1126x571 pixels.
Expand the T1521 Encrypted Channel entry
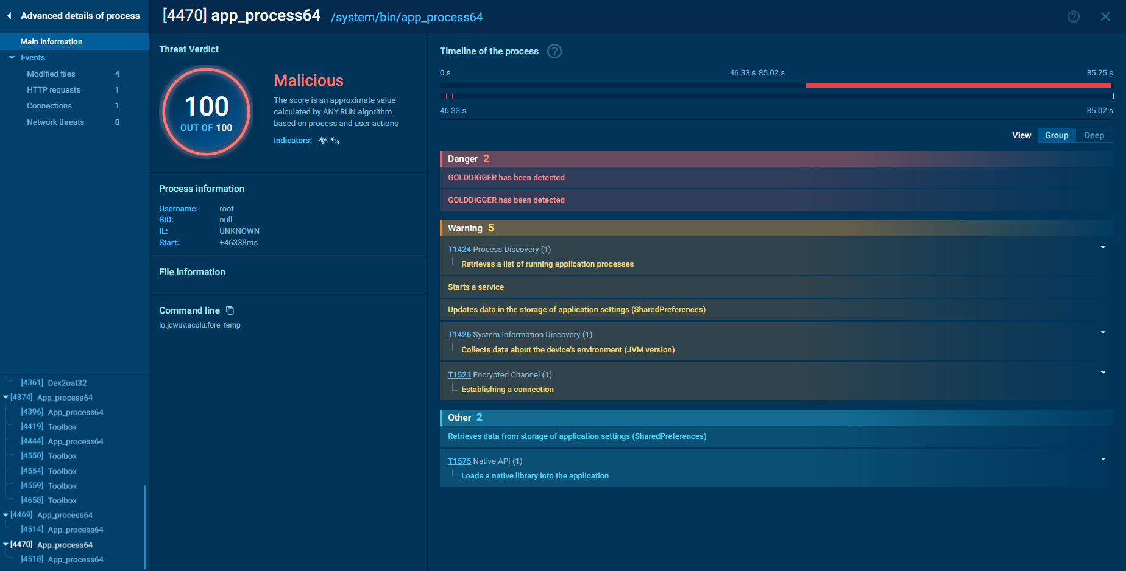click(x=1103, y=373)
